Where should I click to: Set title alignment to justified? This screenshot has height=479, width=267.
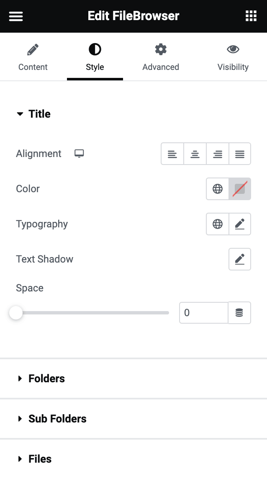pyautogui.click(x=240, y=154)
